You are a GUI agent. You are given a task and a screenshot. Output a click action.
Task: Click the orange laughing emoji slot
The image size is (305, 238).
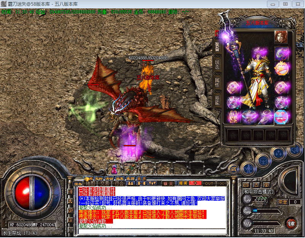281,68
